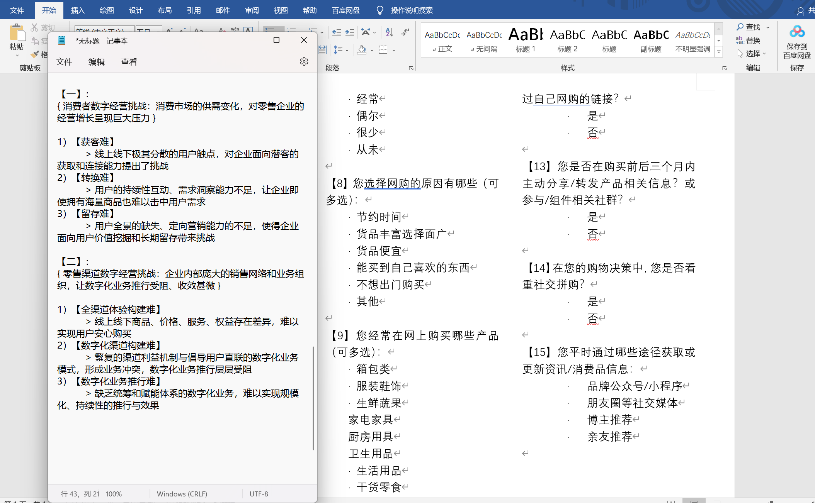Apply shading with the paint bucket icon

[362, 50]
